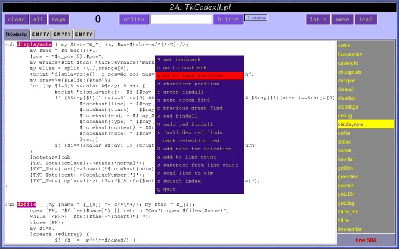Open the second EMPTY tab
This screenshot has width=399, height=249.
coord(62,34)
